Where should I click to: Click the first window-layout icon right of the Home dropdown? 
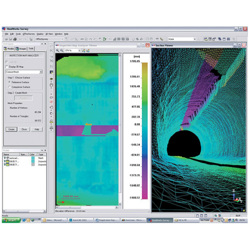pos(206,39)
